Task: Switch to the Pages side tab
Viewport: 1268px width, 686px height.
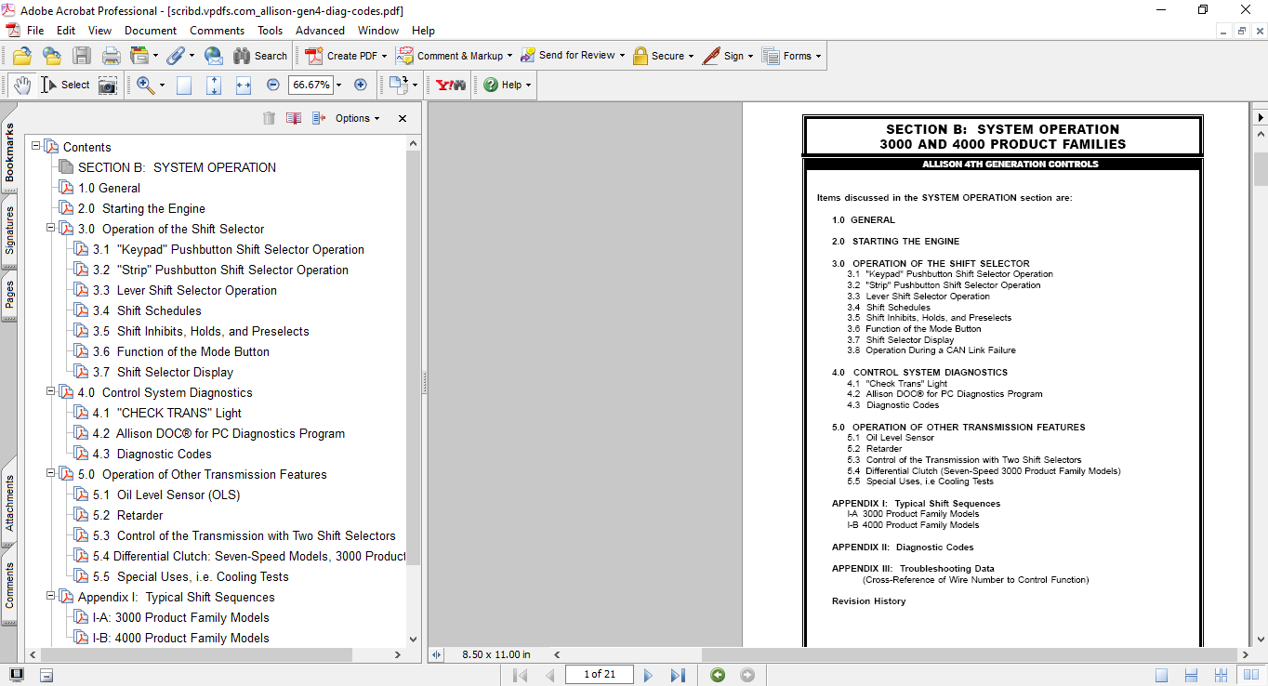Action: [9, 295]
